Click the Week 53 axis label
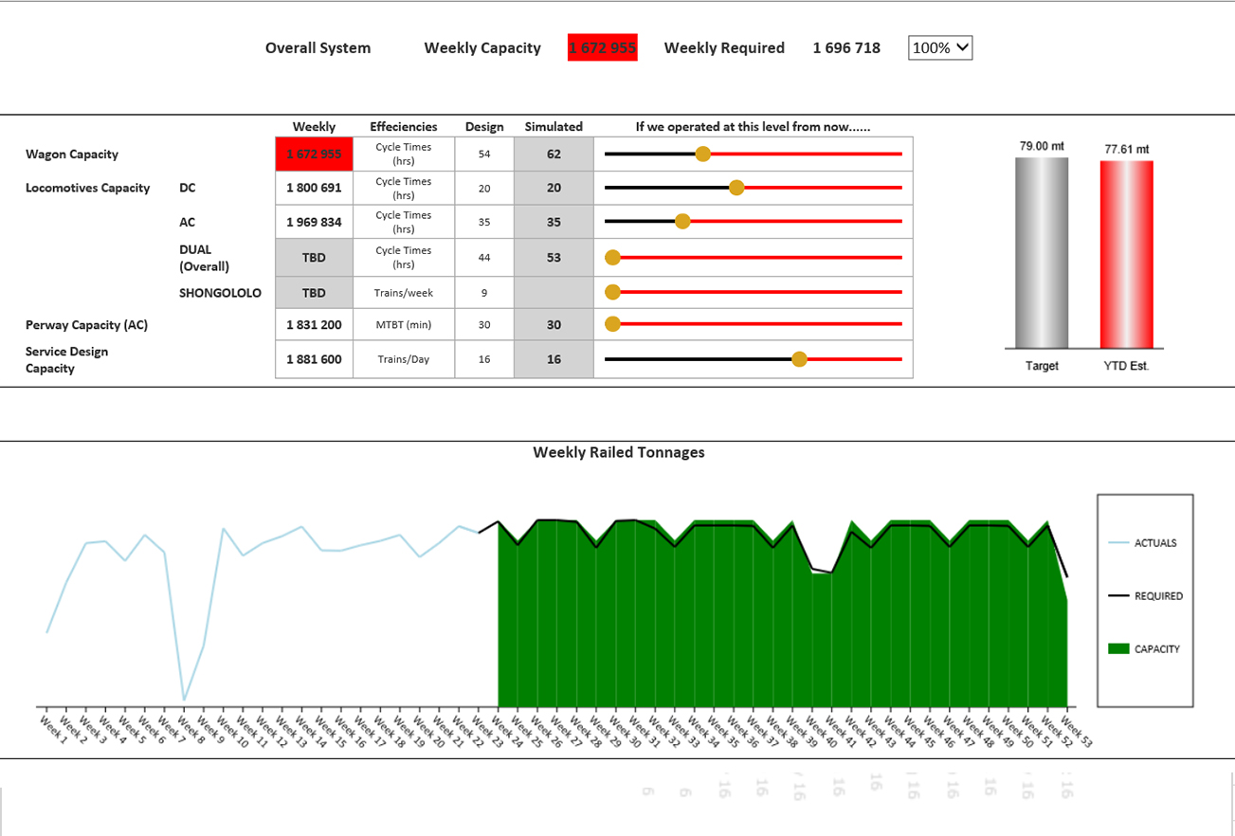 [x=1077, y=731]
